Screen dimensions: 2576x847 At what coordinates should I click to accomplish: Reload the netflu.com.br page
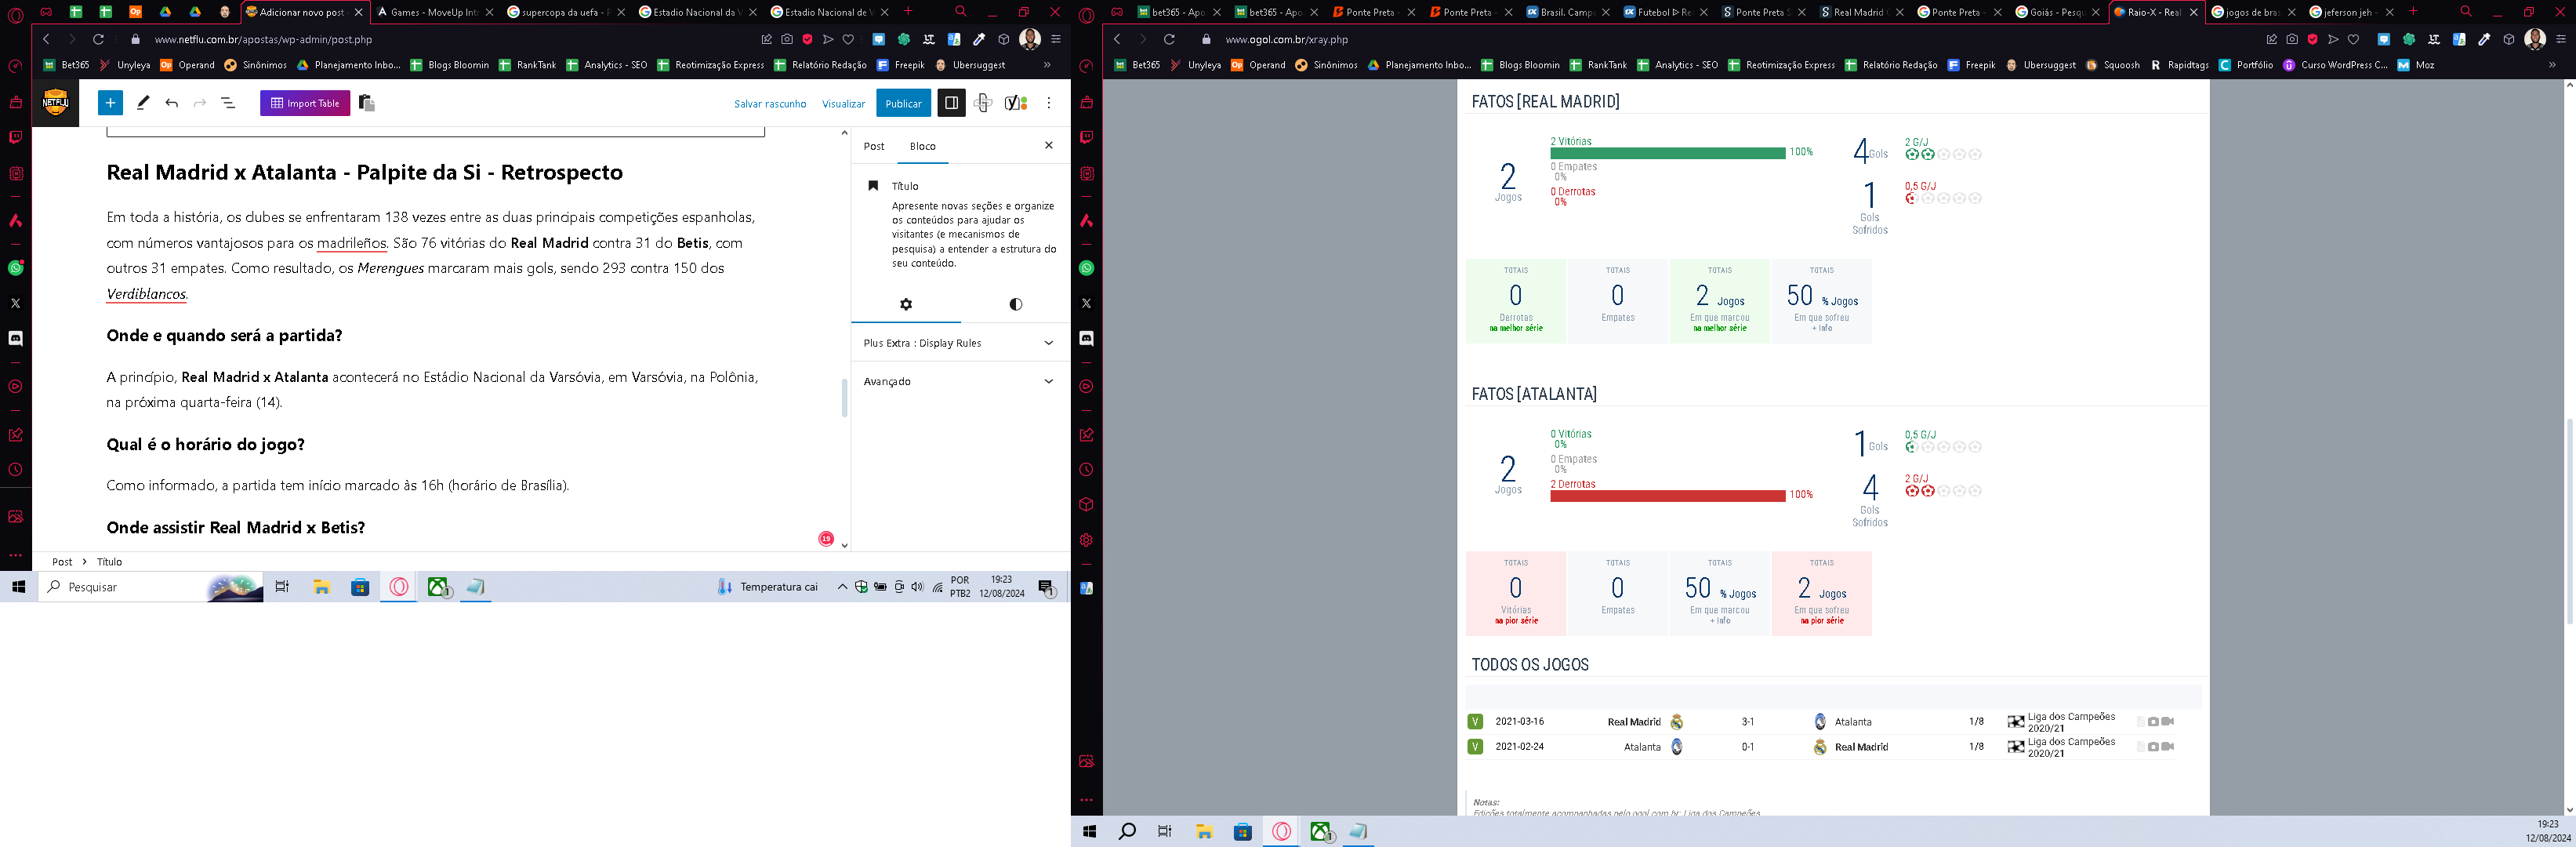pos(98,39)
